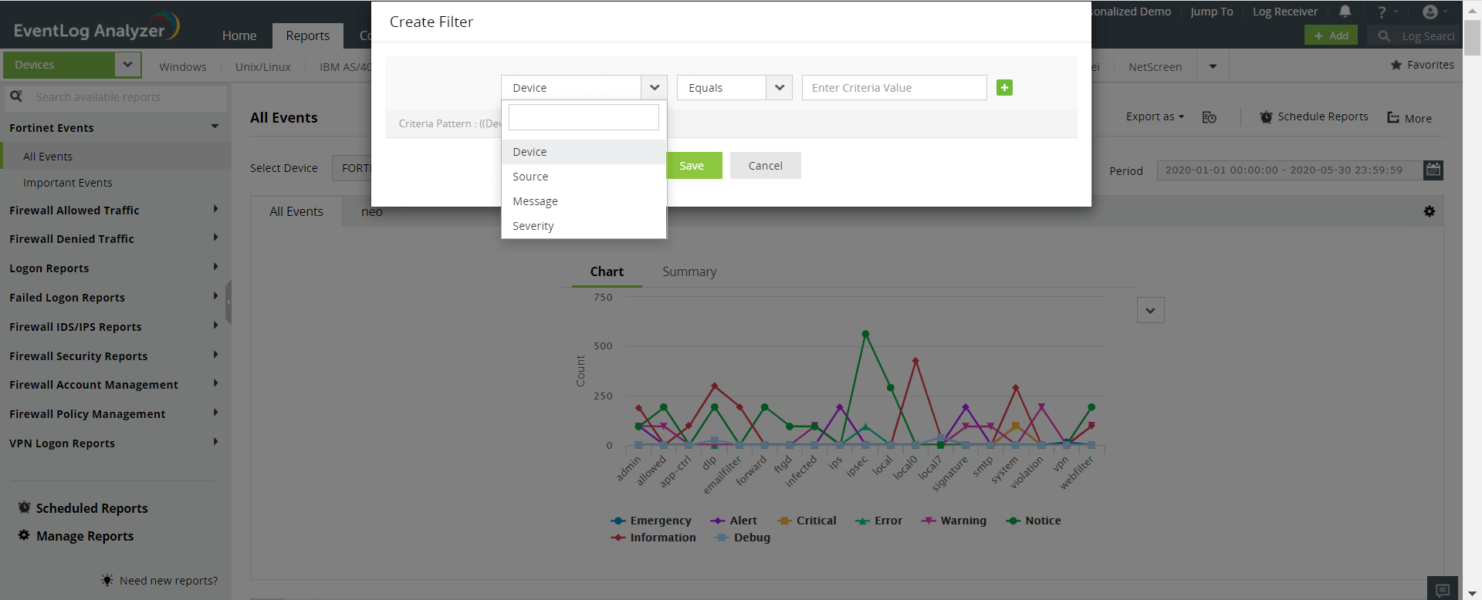Choose Message from the field list
This screenshot has width=1482, height=600.
pyautogui.click(x=584, y=201)
